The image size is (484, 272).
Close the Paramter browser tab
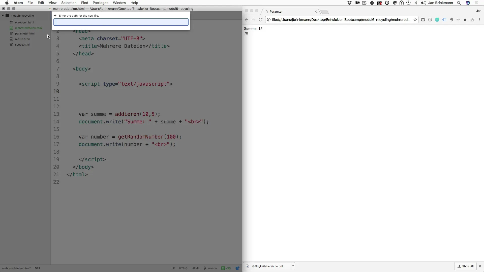click(x=316, y=12)
